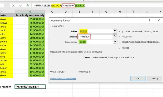163x97 pixels.
Task: Open help with the question mark icon
Action: point(150,20)
